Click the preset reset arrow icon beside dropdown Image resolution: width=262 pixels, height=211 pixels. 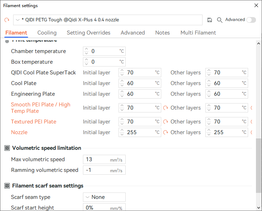(x=7, y=20)
